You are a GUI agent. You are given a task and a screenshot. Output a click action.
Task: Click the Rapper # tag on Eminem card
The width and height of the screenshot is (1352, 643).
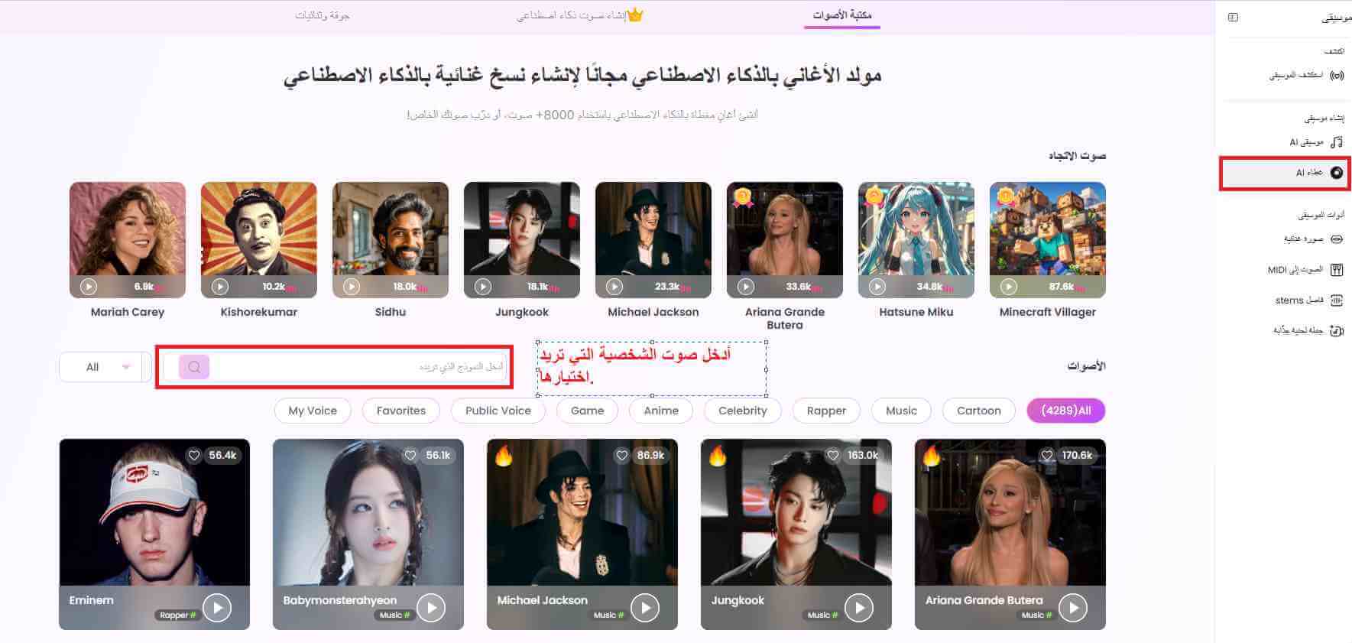tap(177, 615)
